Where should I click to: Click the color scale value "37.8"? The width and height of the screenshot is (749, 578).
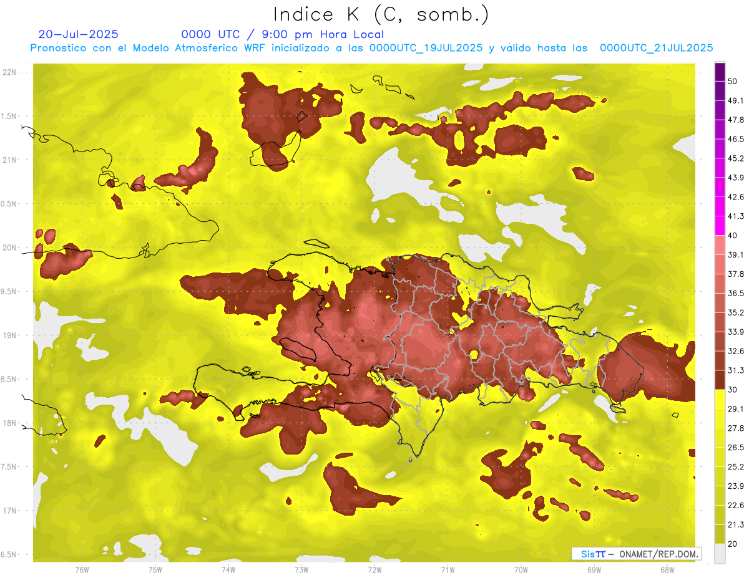tap(736, 274)
